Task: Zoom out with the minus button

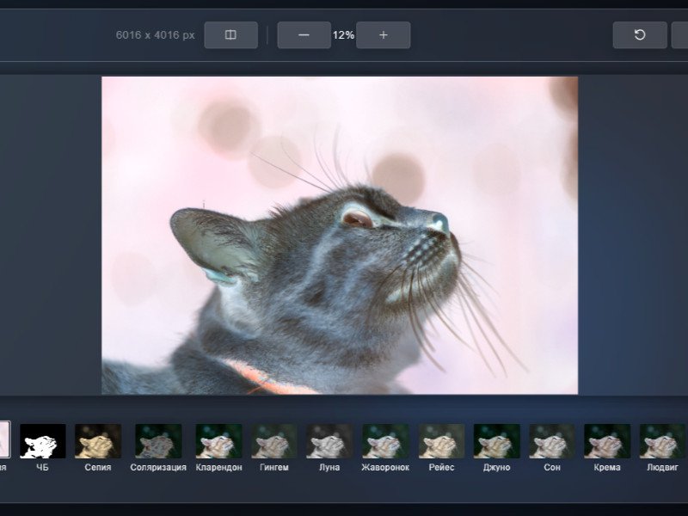Action: pos(304,35)
